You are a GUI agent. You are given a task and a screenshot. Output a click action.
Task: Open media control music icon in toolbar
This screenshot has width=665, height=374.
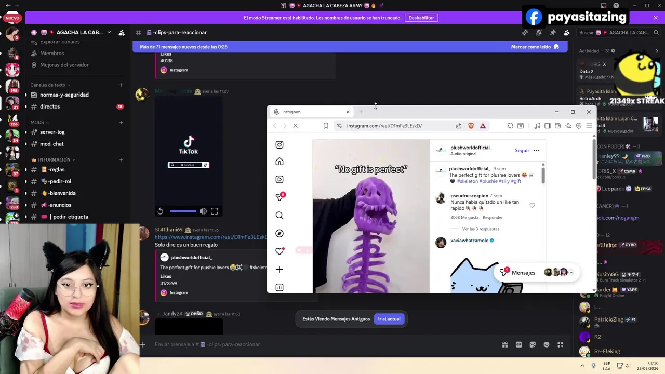[537, 126]
